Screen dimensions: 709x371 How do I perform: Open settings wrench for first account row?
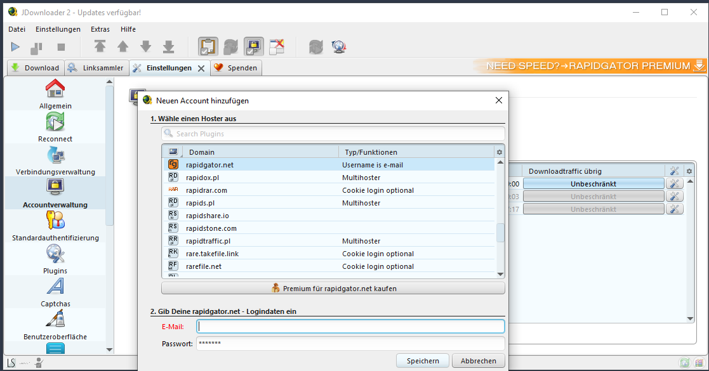tap(674, 183)
